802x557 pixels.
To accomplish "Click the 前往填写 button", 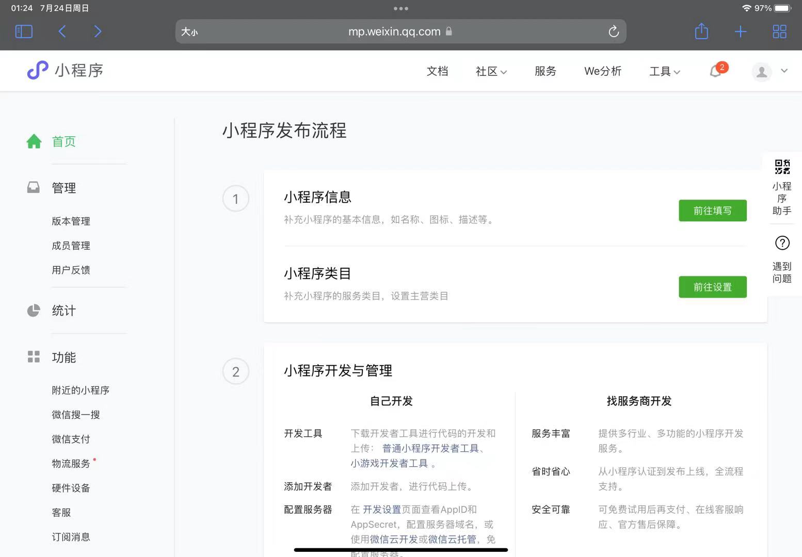I will coord(712,210).
